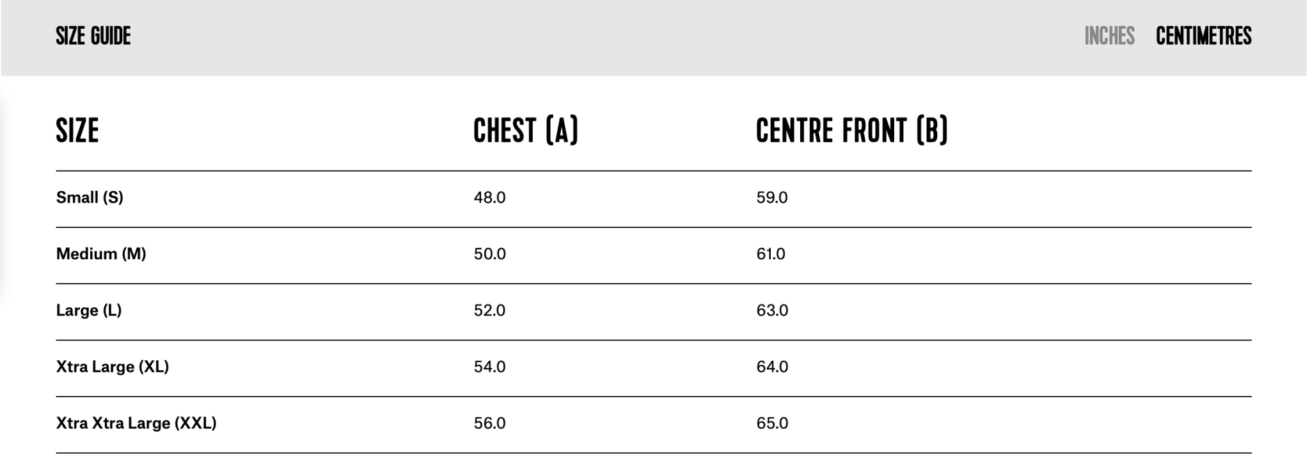Click the Medium centre front value 61.0

pos(771,254)
